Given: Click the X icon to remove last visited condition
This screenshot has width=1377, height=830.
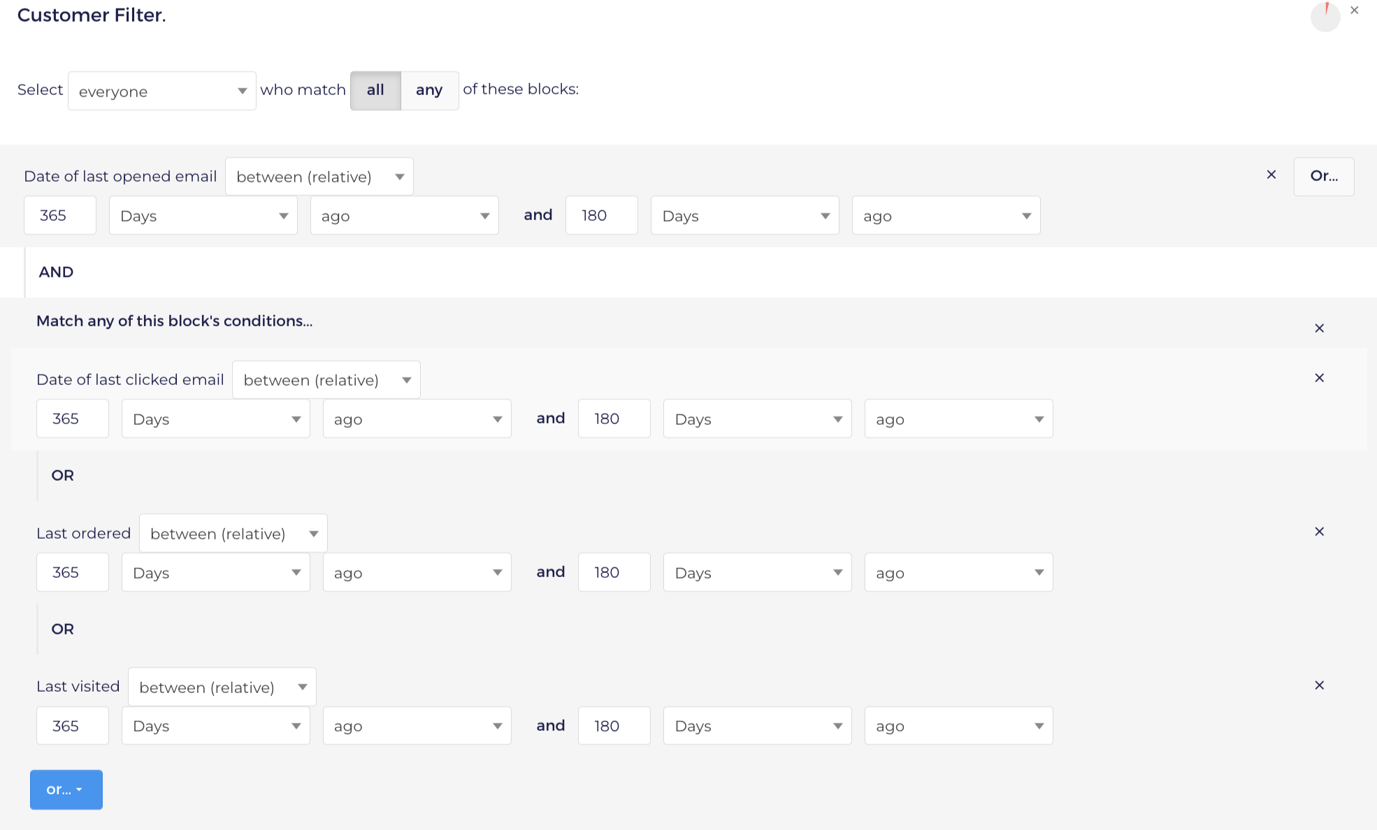Looking at the screenshot, I should point(1320,685).
